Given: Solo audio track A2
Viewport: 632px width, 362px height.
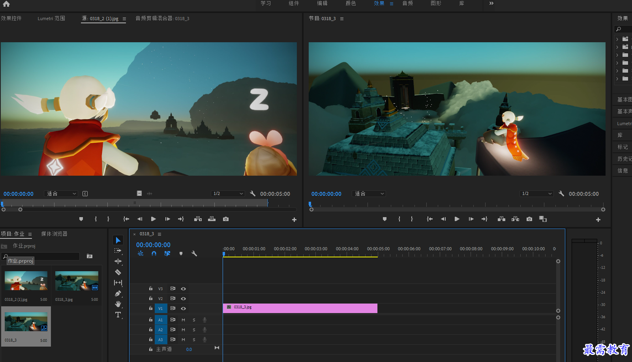Looking at the screenshot, I should pyautogui.click(x=194, y=330).
